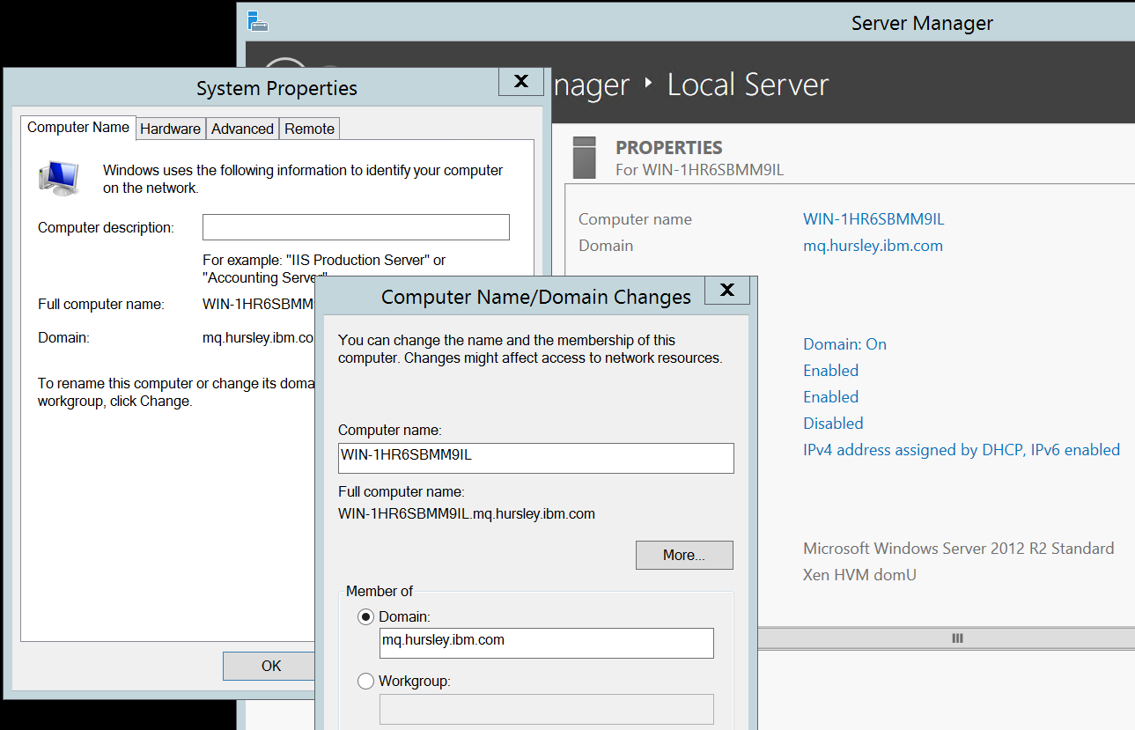
Task: Click the Domain label in Server Manager properties
Action: pyautogui.click(x=606, y=246)
